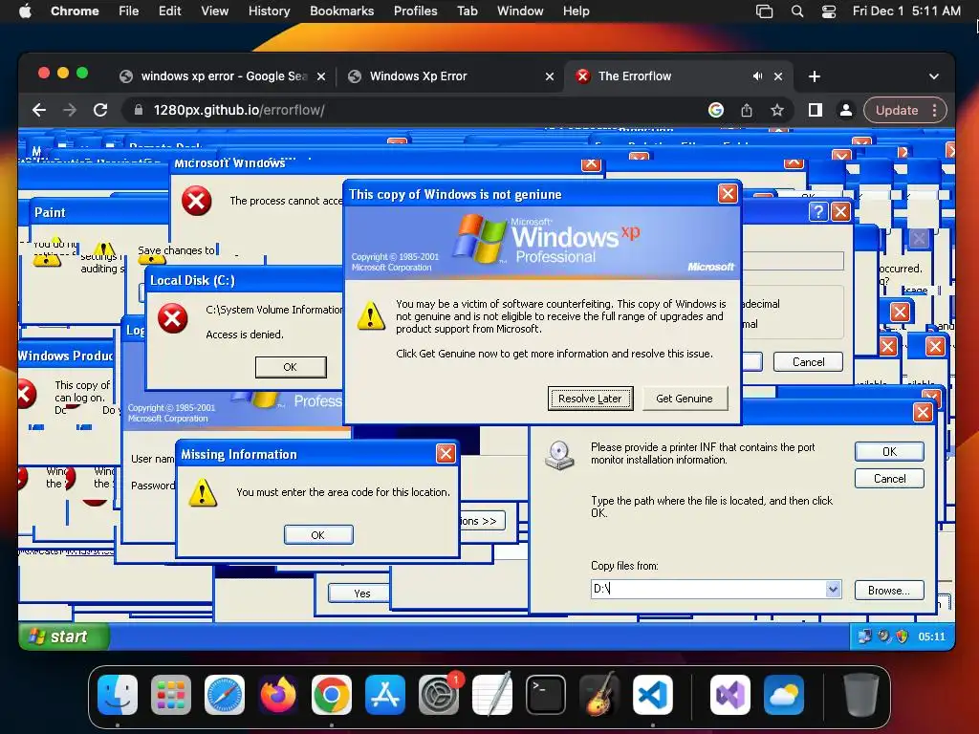The height and width of the screenshot is (734, 979).
Task: Close the Missing Information dialog
Action: click(446, 454)
